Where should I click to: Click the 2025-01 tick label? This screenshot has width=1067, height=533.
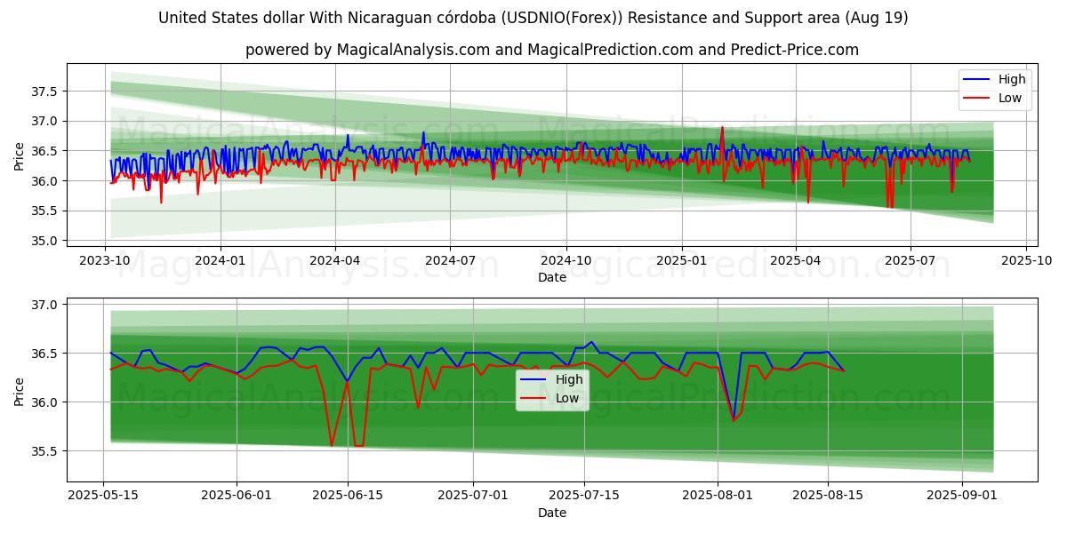(x=682, y=260)
